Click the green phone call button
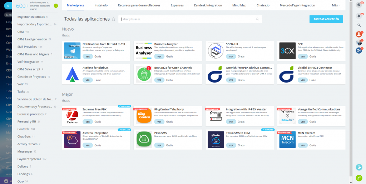The image size is (366, 184). point(359,178)
